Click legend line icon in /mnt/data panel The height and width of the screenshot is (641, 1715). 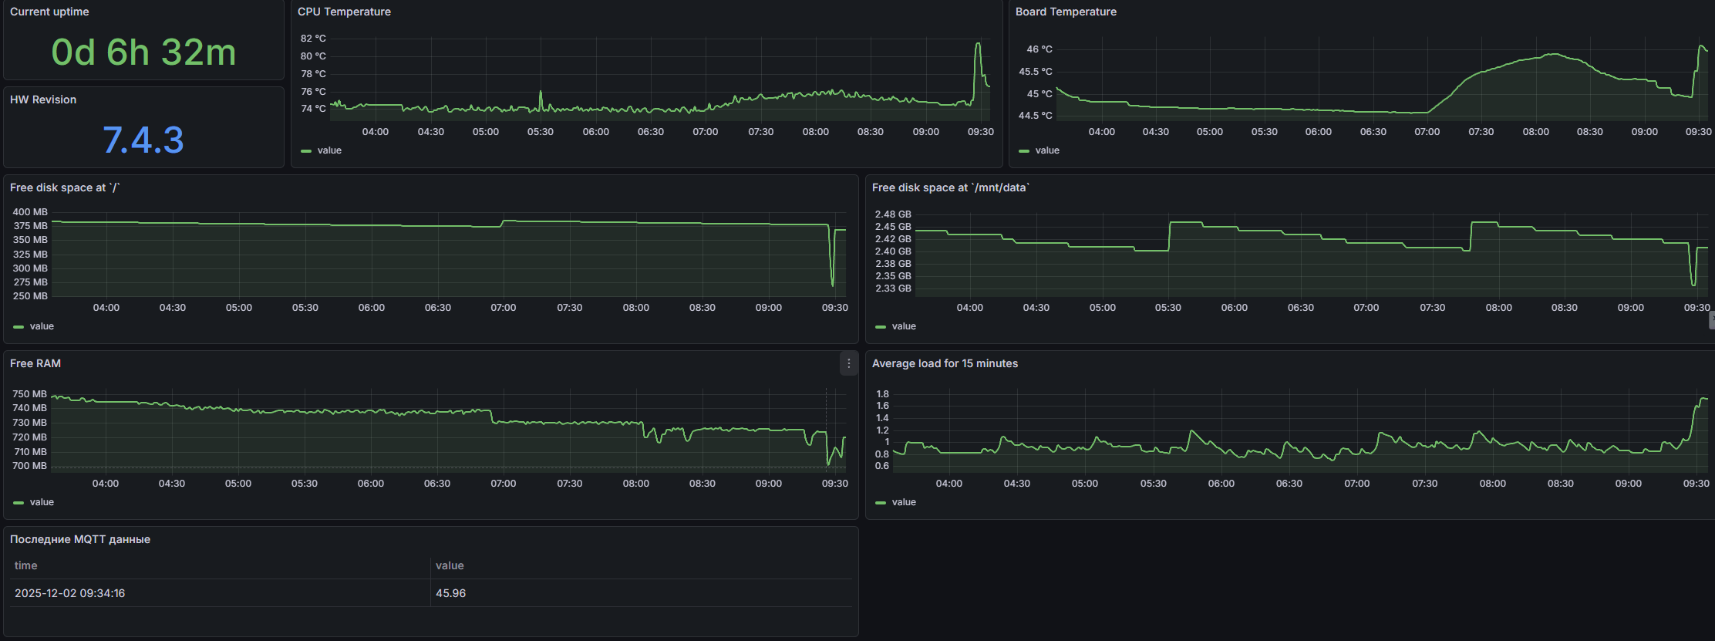tap(881, 327)
